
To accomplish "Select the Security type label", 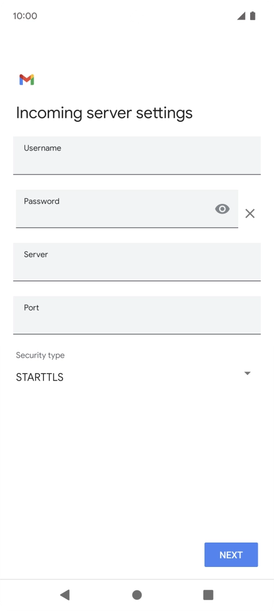I will pos(40,356).
